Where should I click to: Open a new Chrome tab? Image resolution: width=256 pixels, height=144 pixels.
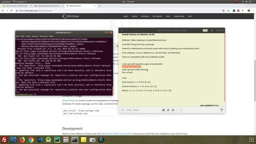pyautogui.click(x=100, y=6)
